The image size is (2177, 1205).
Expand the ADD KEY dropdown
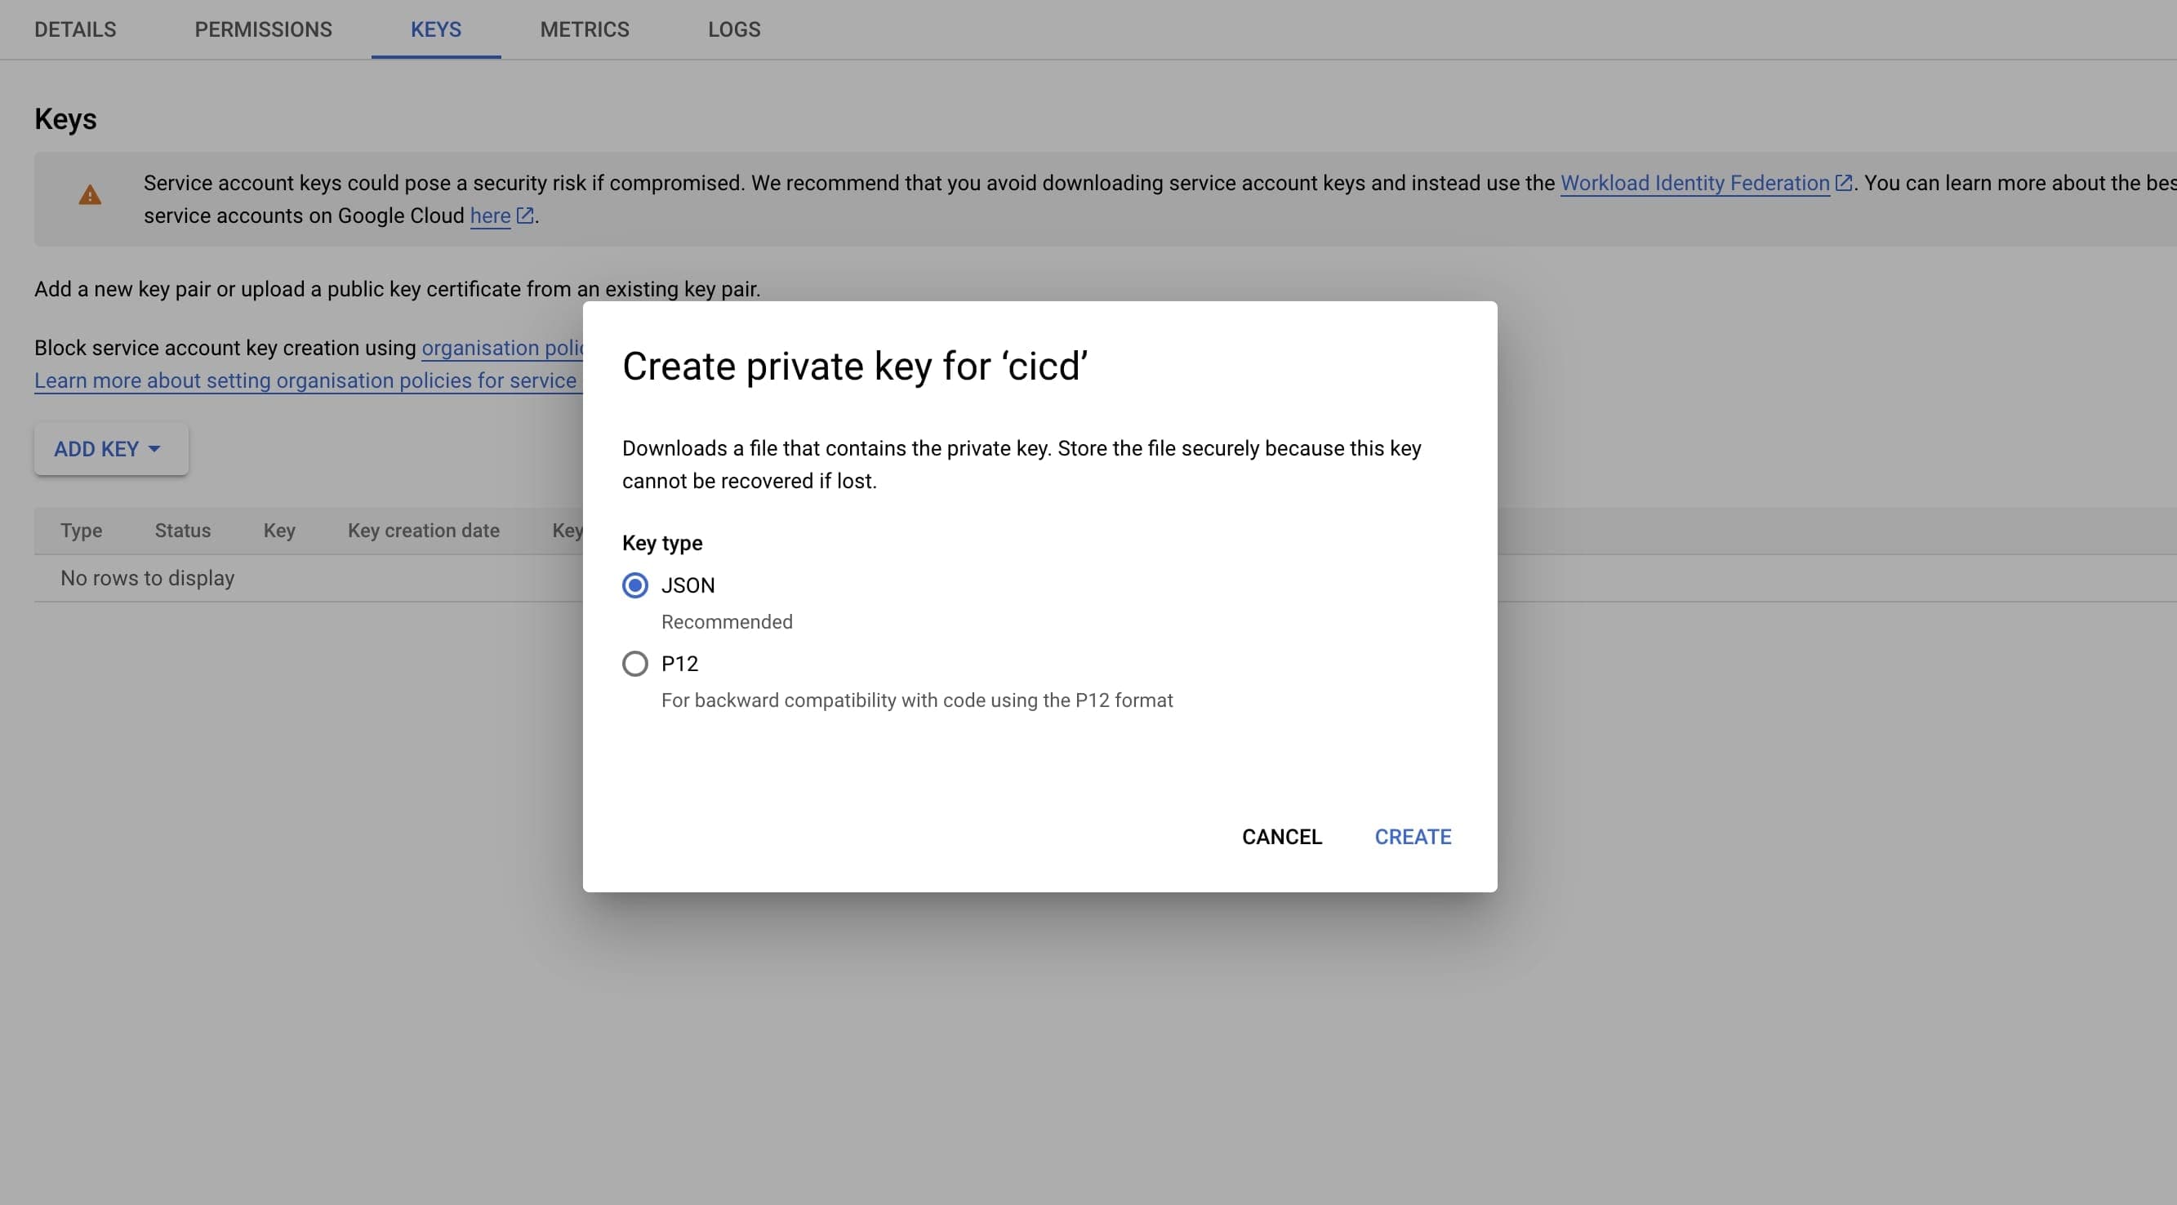pyautogui.click(x=111, y=449)
